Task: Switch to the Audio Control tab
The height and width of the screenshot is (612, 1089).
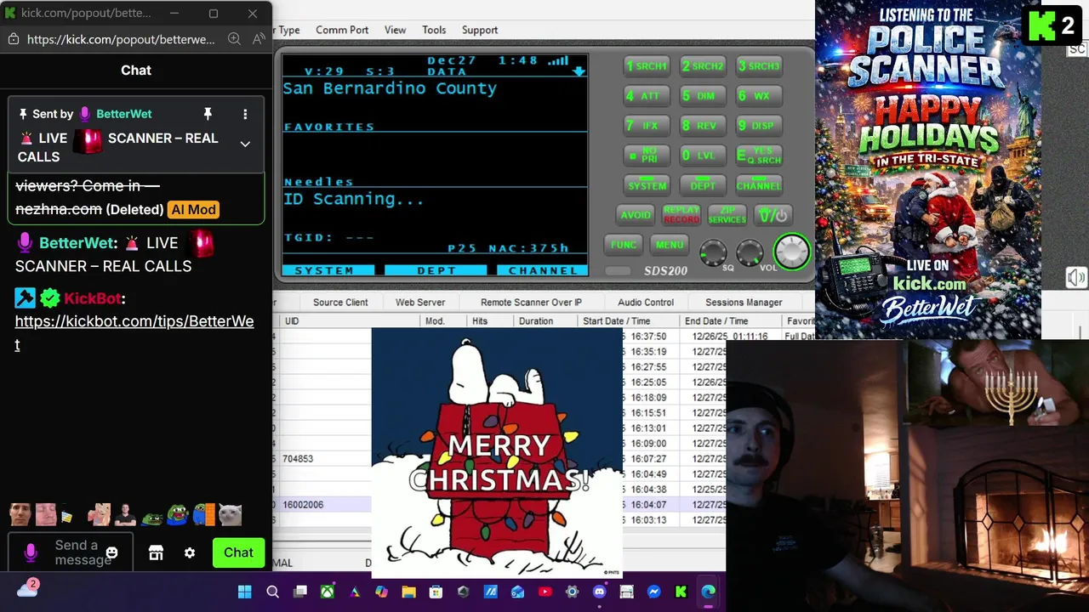Action: click(x=646, y=303)
